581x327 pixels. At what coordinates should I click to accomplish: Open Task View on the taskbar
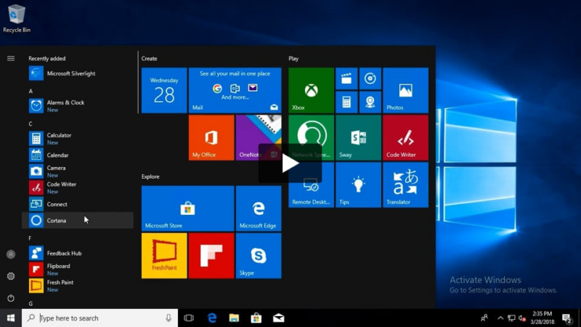[189, 318]
